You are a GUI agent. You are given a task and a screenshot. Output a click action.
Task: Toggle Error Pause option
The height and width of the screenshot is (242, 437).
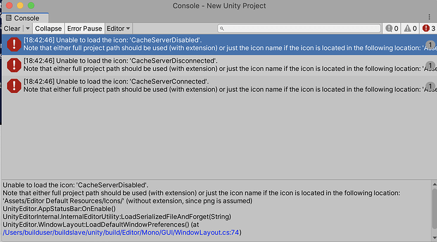tap(84, 29)
